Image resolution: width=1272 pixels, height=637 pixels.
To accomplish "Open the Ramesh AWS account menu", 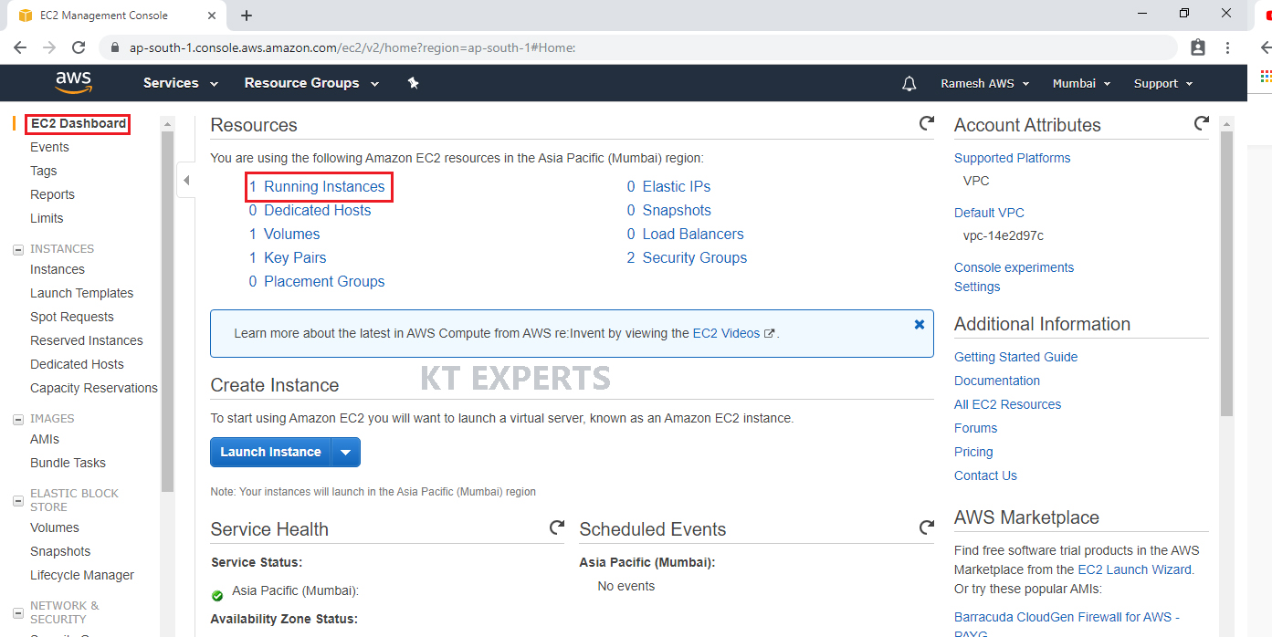I will pyautogui.click(x=985, y=83).
